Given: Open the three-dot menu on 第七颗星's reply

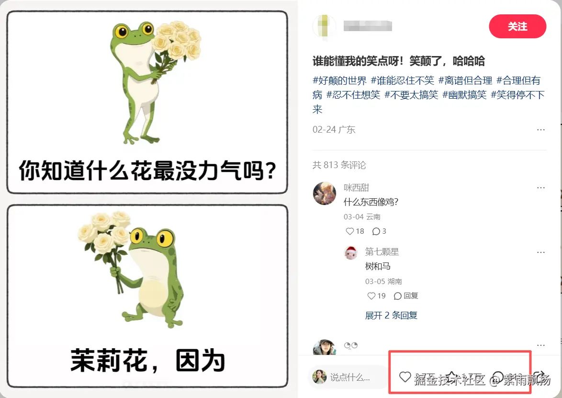Looking at the screenshot, I should (x=541, y=252).
